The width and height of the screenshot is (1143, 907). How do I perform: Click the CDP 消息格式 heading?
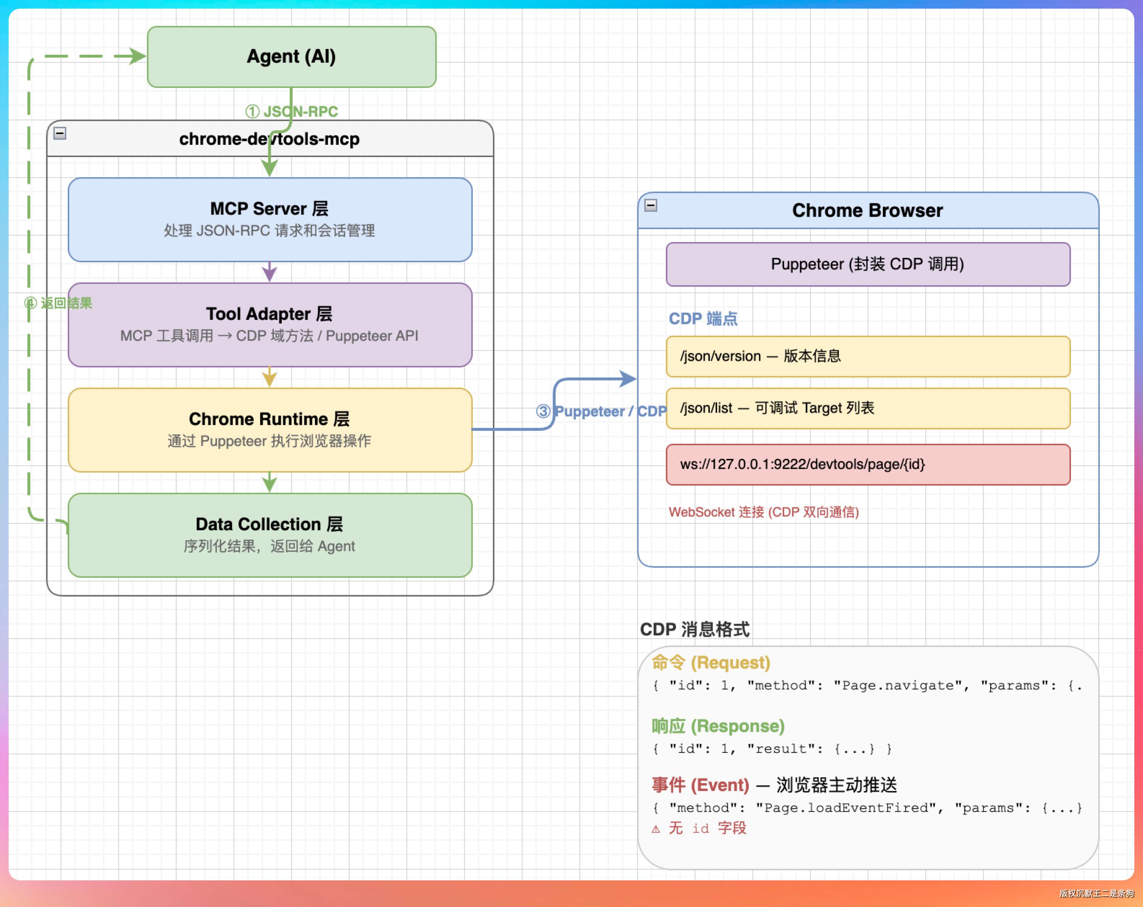click(x=694, y=629)
